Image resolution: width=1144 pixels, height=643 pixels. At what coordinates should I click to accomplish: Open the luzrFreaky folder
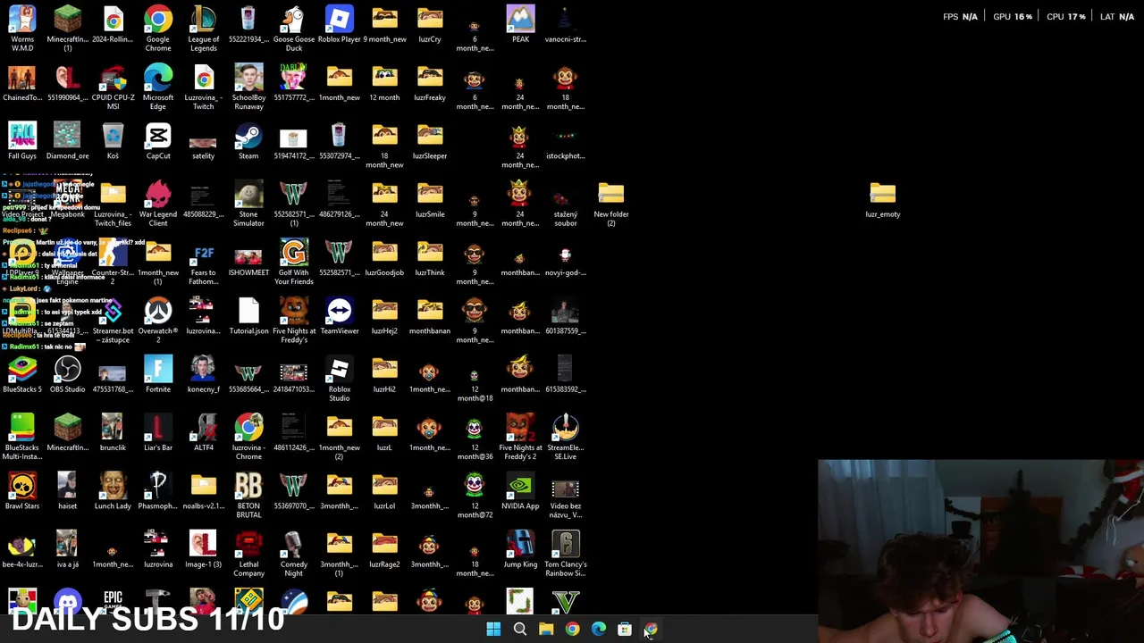point(429,83)
